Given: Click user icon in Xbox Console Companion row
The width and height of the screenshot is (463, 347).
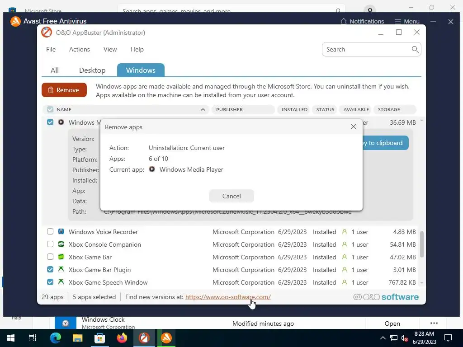Looking at the screenshot, I should [344, 244].
